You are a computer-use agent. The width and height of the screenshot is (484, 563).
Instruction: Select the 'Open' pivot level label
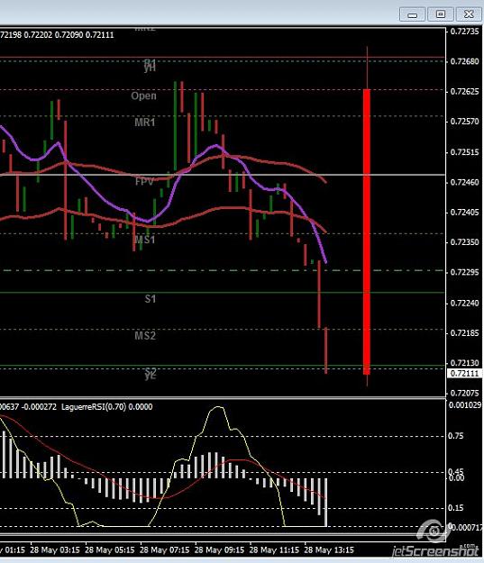click(x=143, y=95)
